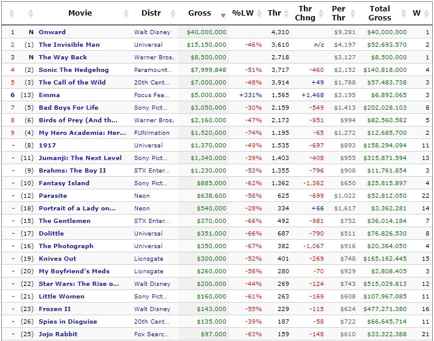
Task: Open The Invisible Man link
Action: (69, 45)
